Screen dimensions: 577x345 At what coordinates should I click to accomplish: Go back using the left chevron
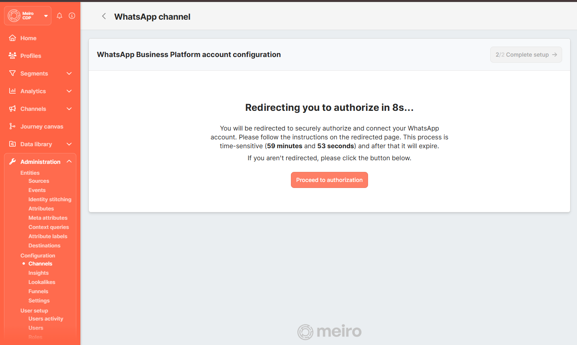[x=104, y=16]
